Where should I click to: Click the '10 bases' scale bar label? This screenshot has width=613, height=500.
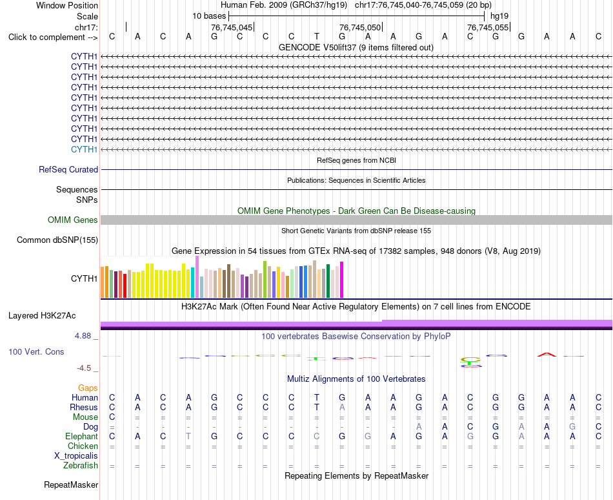pyautogui.click(x=209, y=16)
